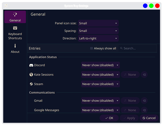Image resolution: width=163 pixels, height=126 pixels.
Task: Click the Steam icon in entries
Action: click(x=31, y=84)
